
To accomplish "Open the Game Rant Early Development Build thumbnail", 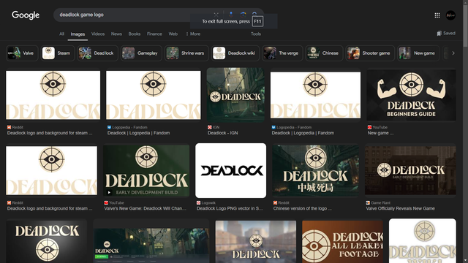I will (x=410, y=170).
